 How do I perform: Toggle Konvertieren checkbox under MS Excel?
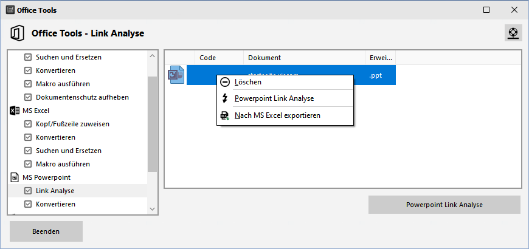point(28,137)
